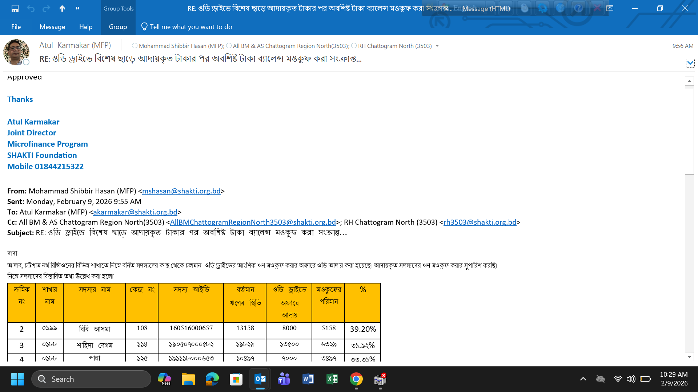Viewport: 698px width, 392px height.
Task: Click the ribbon display options icon
Action: click(x=610, y=8)
